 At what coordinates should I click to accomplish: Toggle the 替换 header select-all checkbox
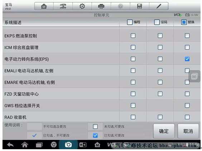tap(184, 22)
